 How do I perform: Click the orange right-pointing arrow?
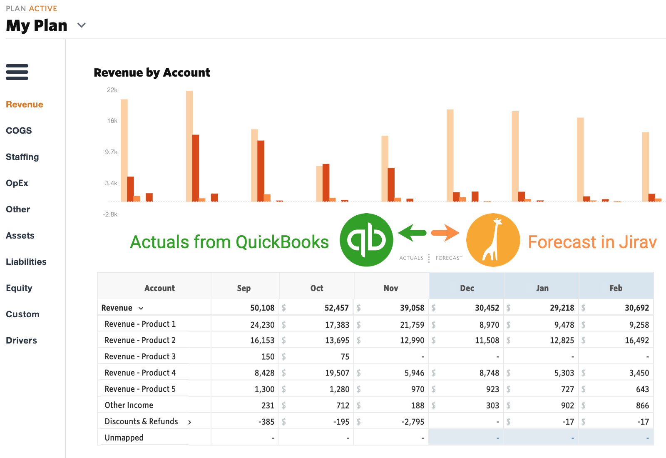[x=445, y=233]
